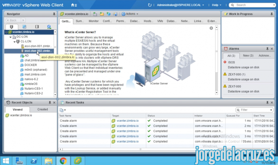Collapse the vcenter.zimbra.io tree node
Viewport: 278px width, 165px height.
[x=7, y=32]
